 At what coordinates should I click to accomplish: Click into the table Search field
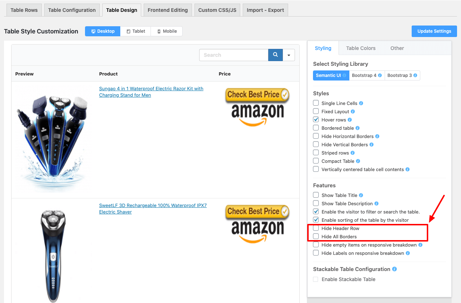coord(234,55)
